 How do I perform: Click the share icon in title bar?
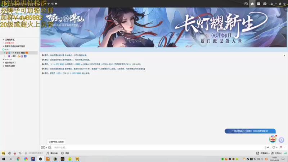52,4
